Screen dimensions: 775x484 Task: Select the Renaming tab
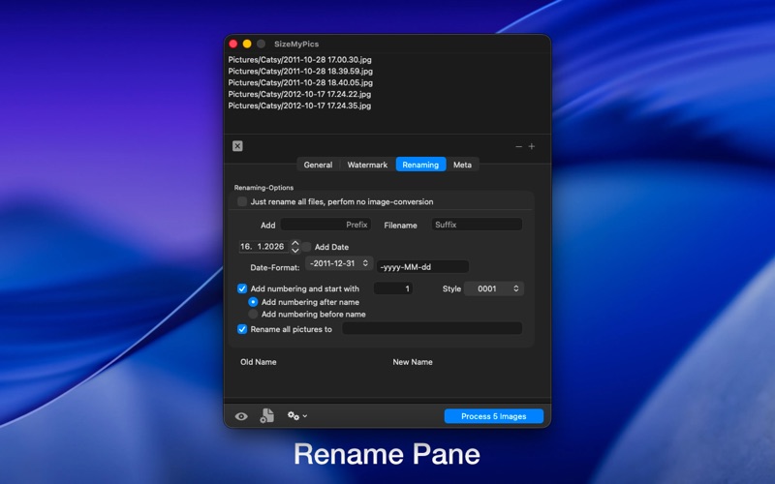click(x=420, y=165)
